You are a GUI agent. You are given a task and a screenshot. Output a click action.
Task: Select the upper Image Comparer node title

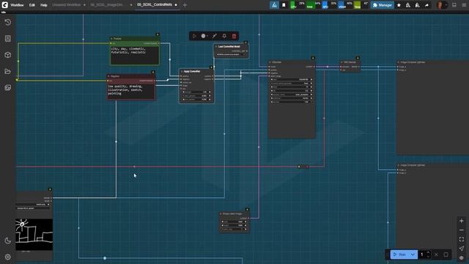point(413,62)
